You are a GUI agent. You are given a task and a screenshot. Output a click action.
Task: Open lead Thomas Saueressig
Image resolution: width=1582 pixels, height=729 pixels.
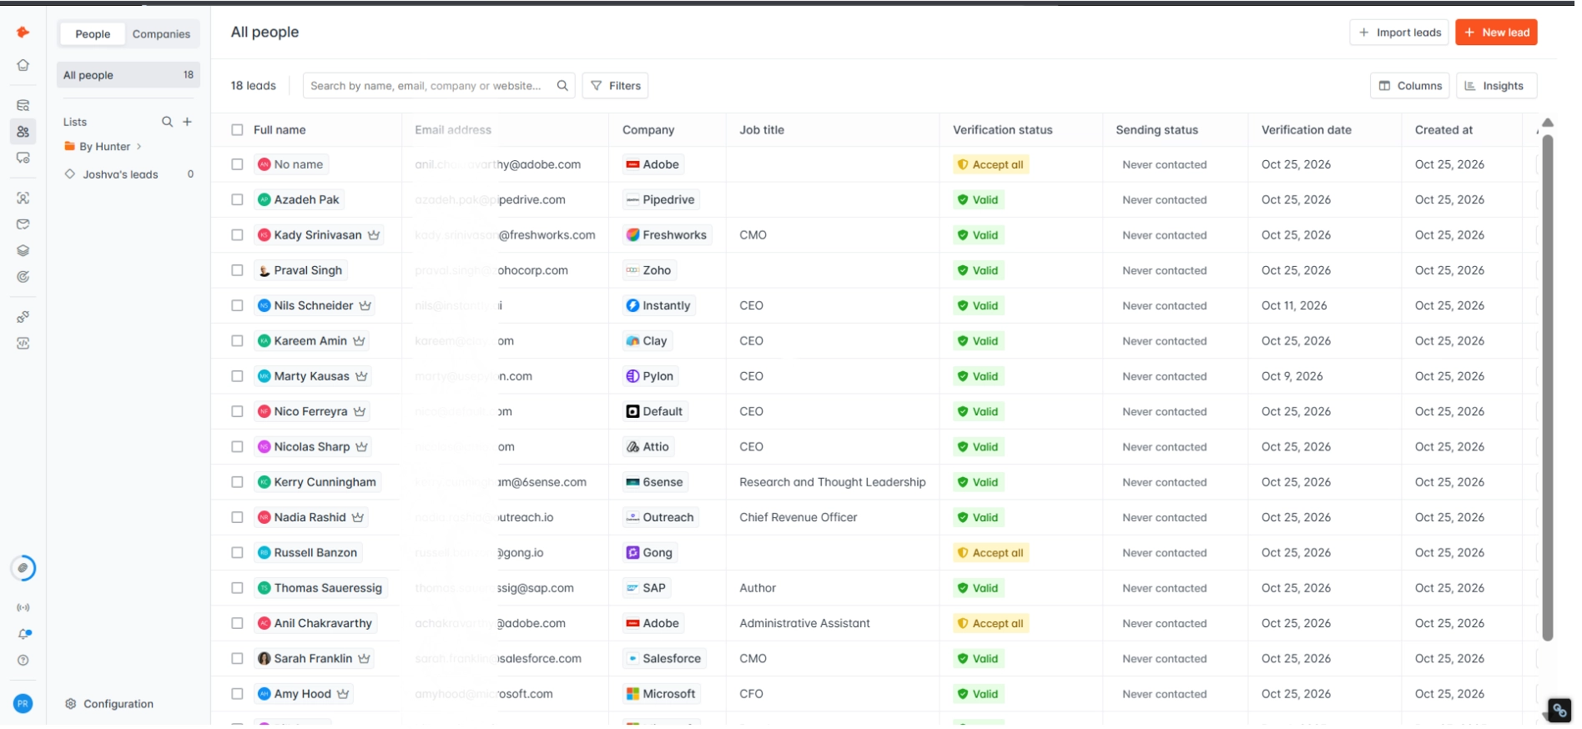(321, 588)
